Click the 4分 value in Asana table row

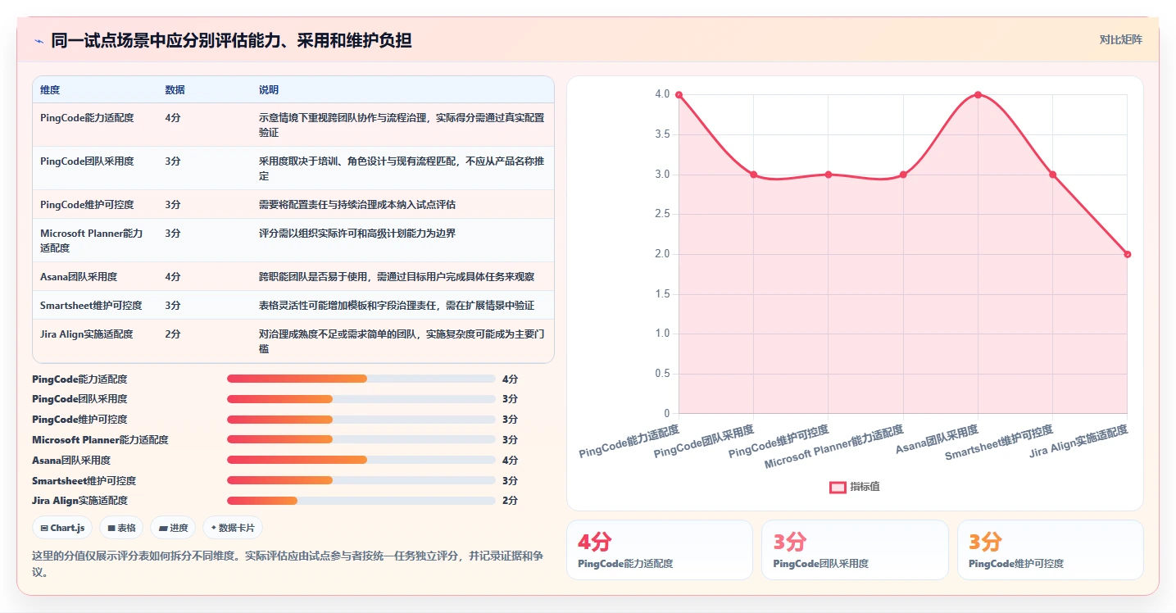[173, 277]
